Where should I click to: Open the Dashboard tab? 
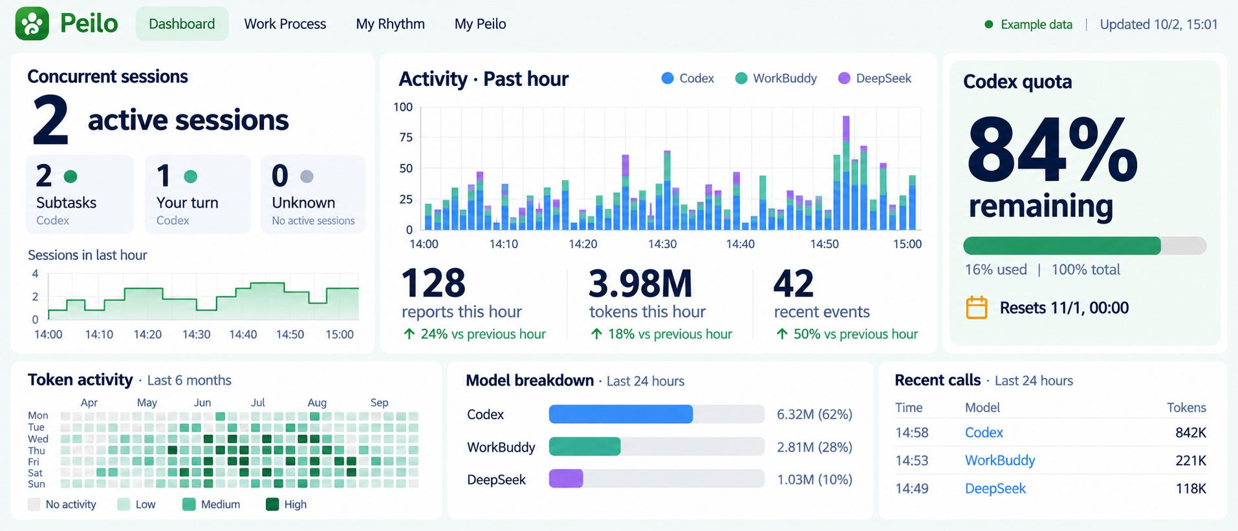click(182, 24)
